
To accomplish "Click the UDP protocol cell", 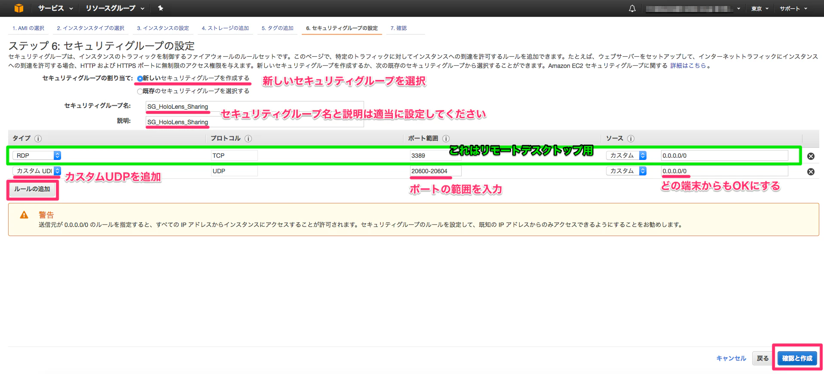I will point(234,171).
